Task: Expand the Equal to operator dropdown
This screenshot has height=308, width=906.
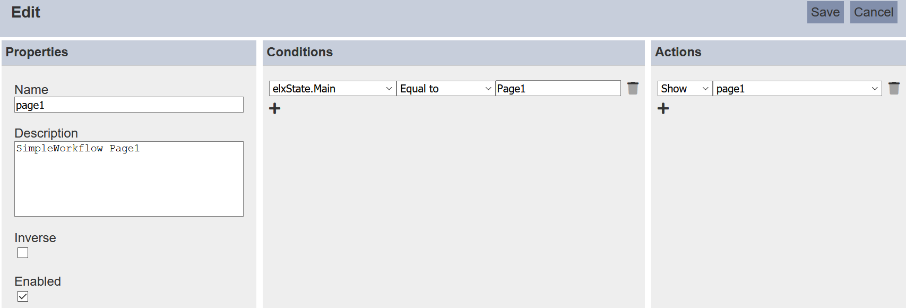Action: coord(445,89)
